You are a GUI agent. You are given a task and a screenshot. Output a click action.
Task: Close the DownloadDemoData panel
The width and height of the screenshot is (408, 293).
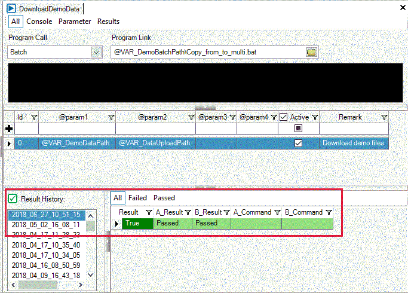(x=403, y=8)
